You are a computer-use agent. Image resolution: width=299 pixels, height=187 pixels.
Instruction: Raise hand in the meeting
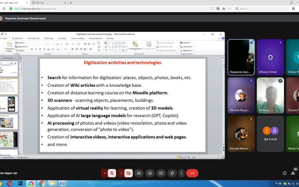(x=172, y=173)
